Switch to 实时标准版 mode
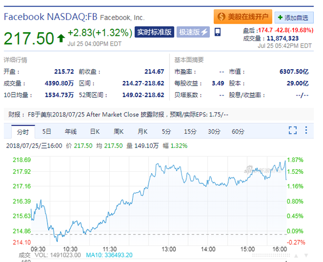The height and width of the screenshot is (262, 323). (154, 32)
